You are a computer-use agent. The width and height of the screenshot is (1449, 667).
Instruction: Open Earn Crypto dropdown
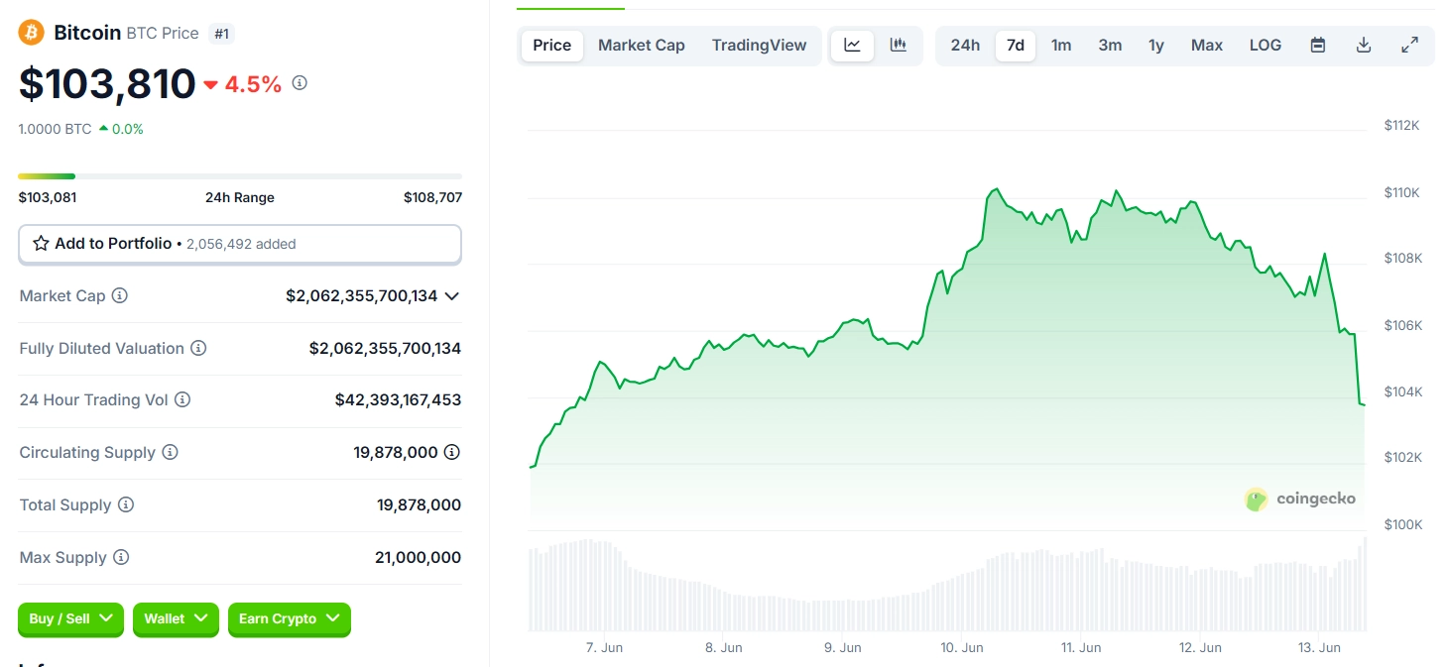tap(290, 618)
